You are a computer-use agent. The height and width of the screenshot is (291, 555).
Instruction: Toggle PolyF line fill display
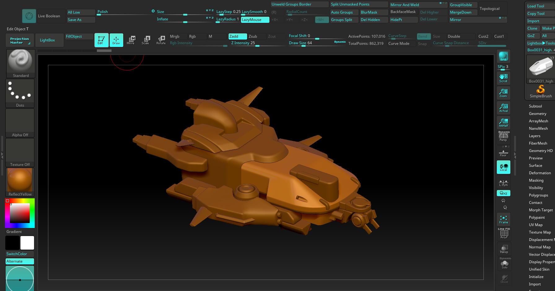[x=504, y=234]
